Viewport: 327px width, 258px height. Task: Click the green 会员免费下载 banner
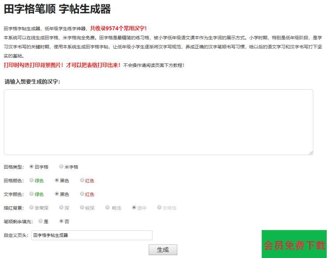(x=294, y=244)
